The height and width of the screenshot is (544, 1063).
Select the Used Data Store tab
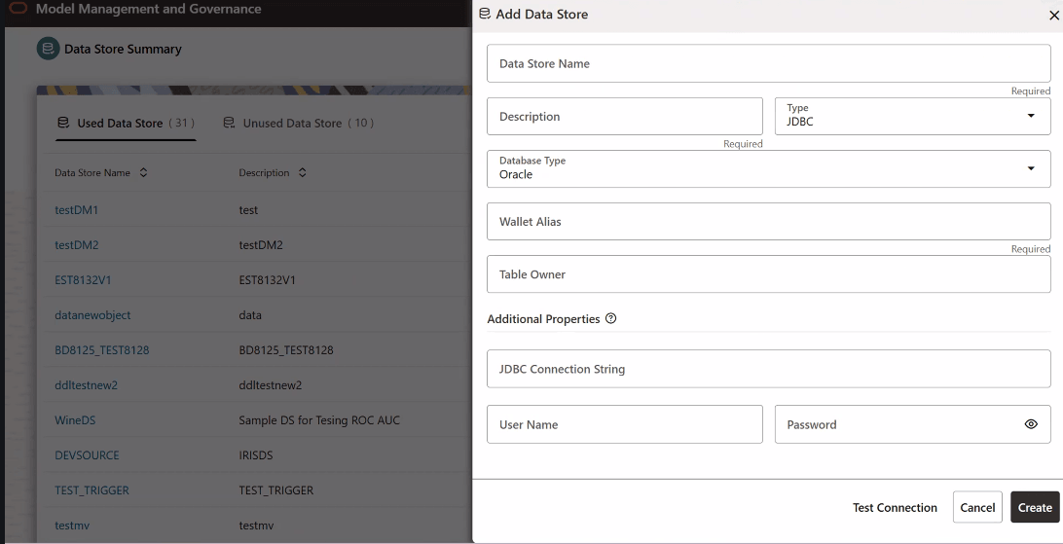coord(127,123)
